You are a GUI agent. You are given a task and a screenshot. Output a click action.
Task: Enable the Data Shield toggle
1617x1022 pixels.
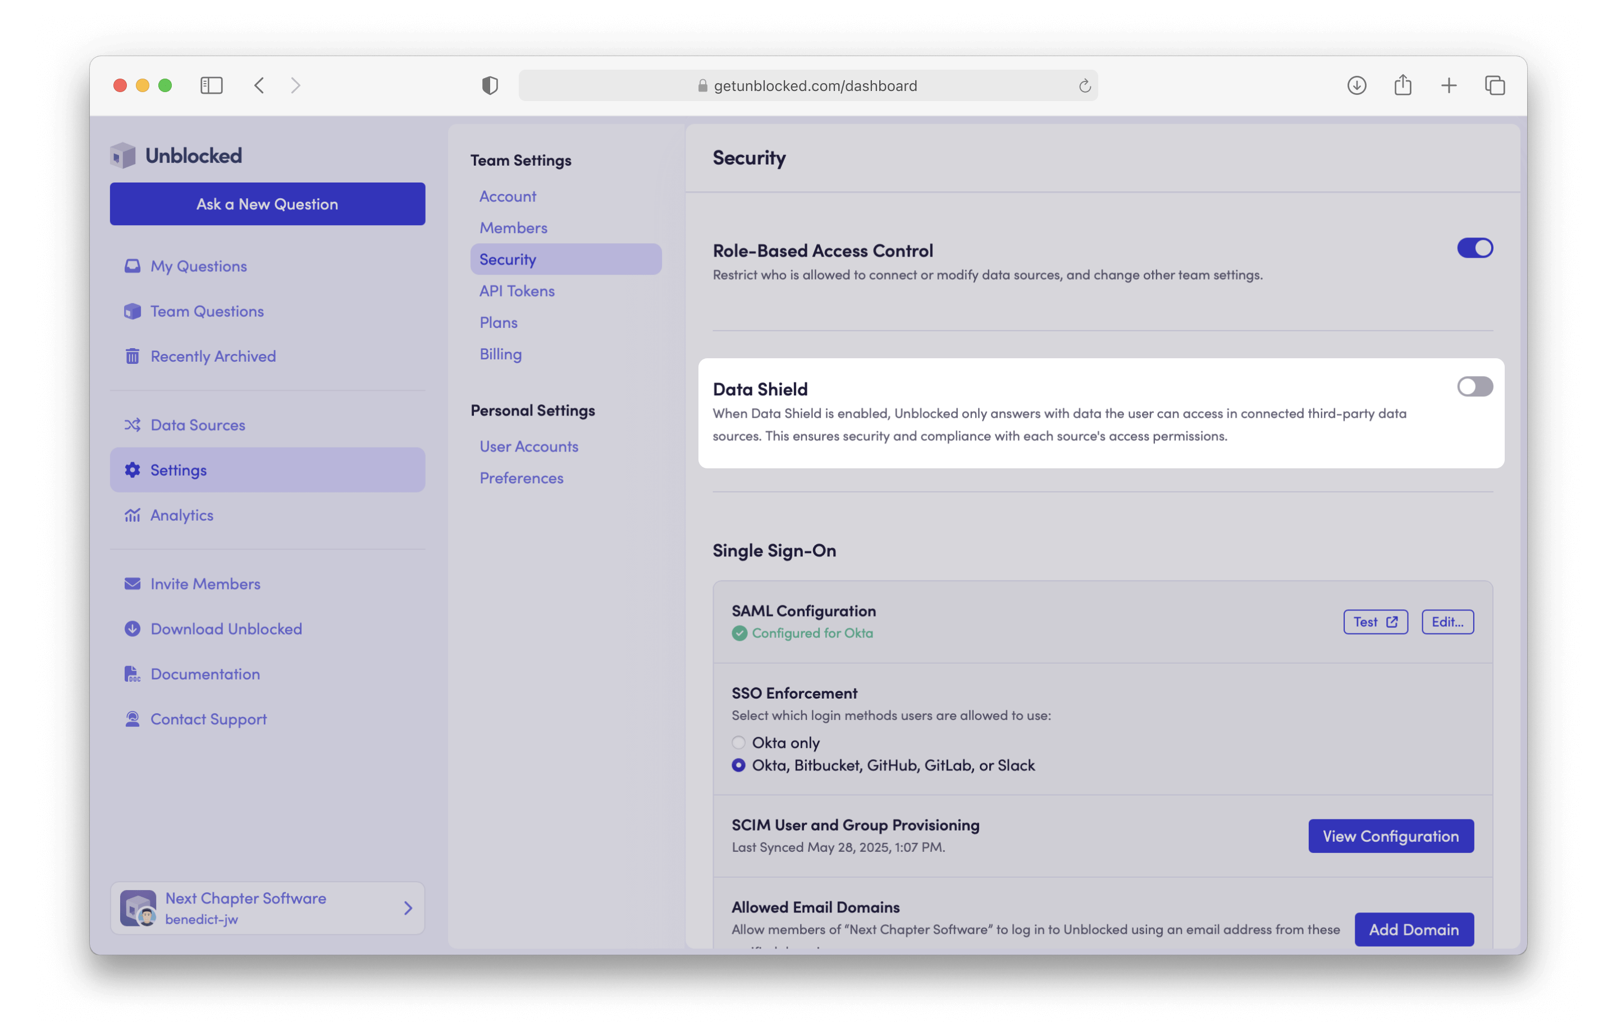[1474, 386]
